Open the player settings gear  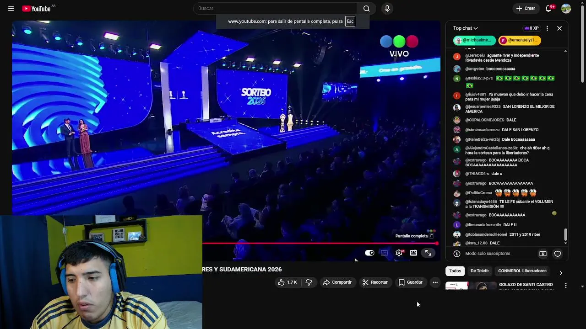[x=399, y=253]
